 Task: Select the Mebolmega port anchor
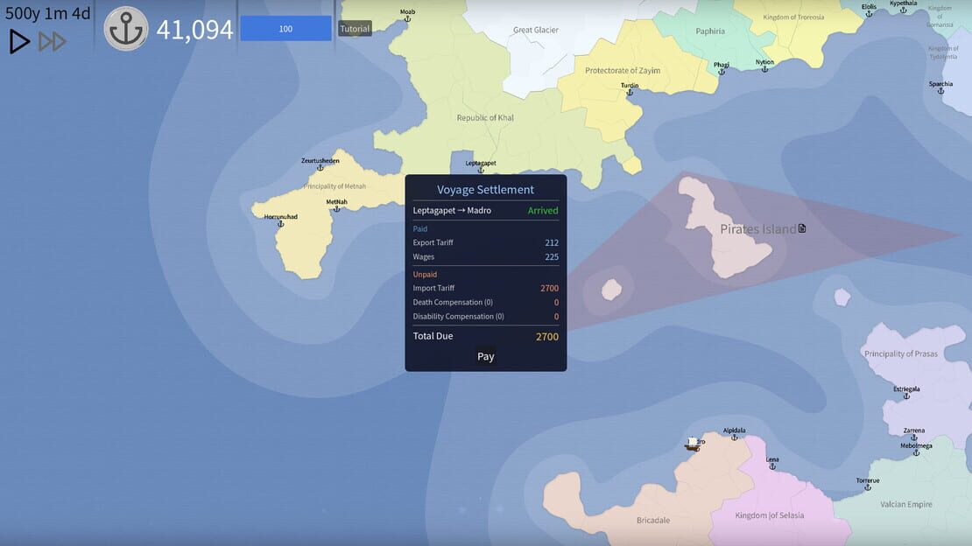click(916, 453)
